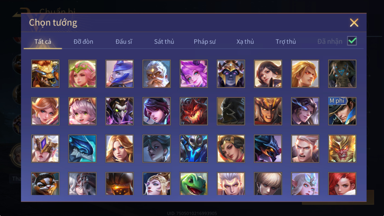
Task: Pick the armored elephant hero portrait
Action: (342, 74)
